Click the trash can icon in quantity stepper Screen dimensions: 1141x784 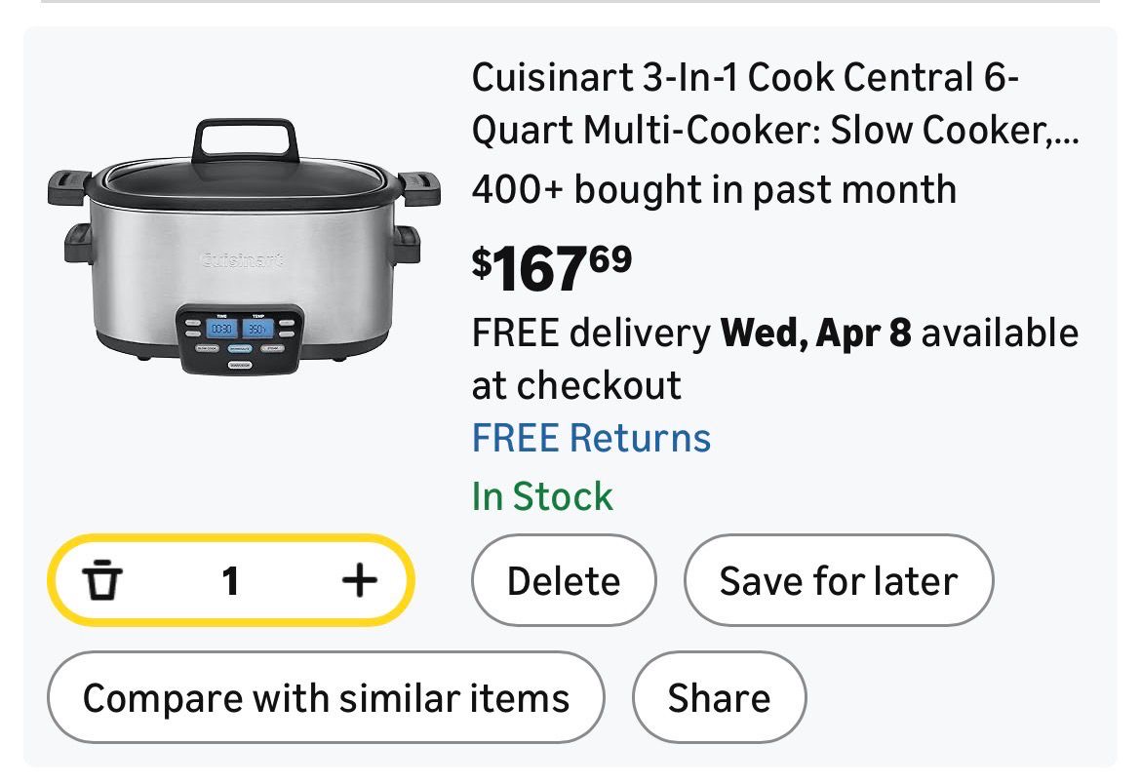pyautogui.click(x=102, y=582)
